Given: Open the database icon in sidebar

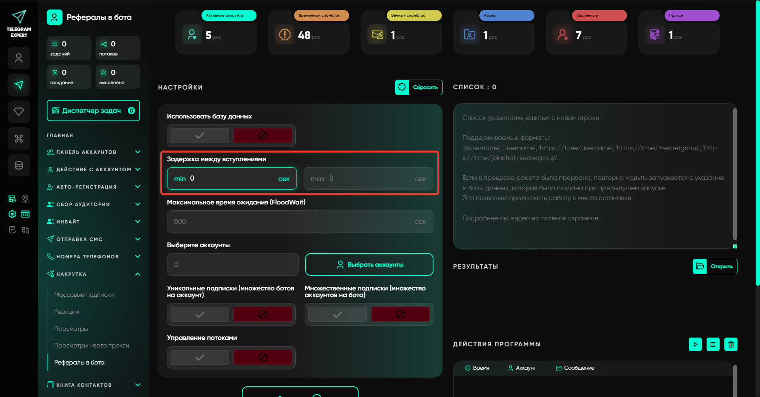Looking at the screenshot, I should (19, 165).
